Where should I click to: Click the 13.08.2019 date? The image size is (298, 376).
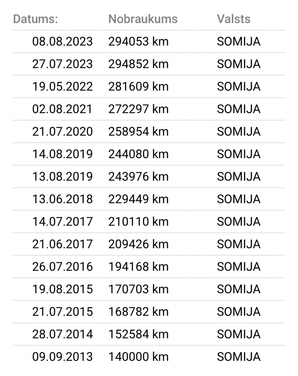pos(63,177)
